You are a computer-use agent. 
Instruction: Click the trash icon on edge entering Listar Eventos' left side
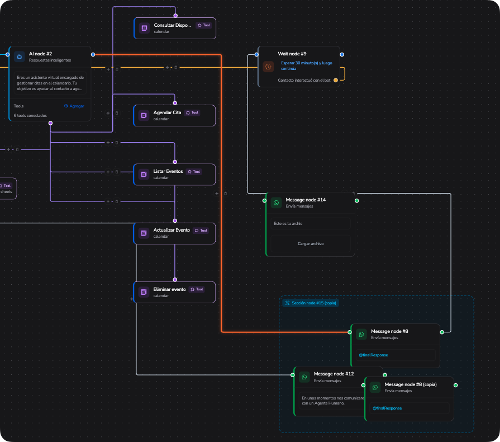click(x=117, y=172)
